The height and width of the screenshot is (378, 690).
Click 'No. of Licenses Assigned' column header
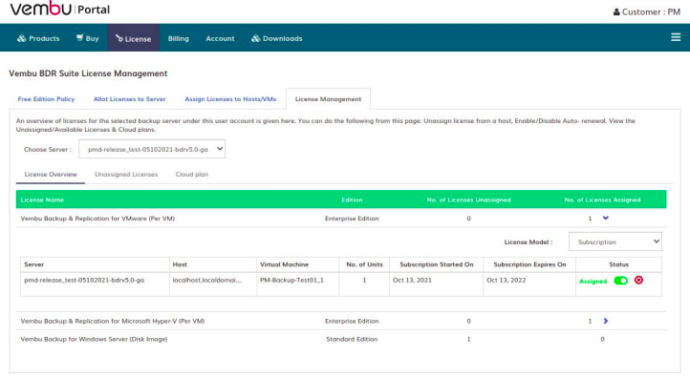pos(602,199)
